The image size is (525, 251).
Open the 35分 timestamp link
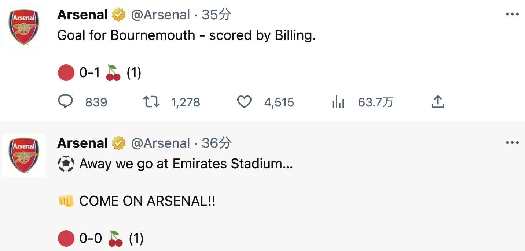click(217, 15)
